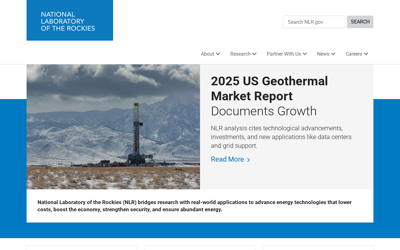
Task: Click the National Laboratory of the Rockies logo
Action: pos(70,20)
